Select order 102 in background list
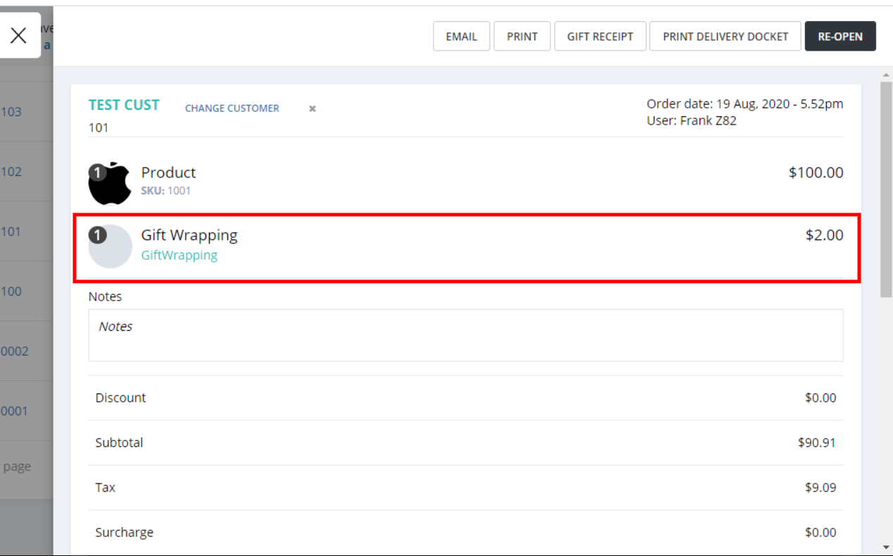The height and width of the screenshot is (556, 893). point(11,172)
